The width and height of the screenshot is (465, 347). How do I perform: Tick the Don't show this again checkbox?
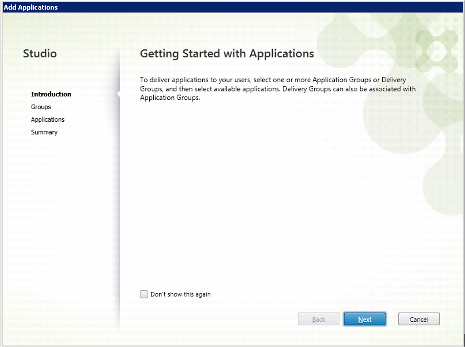tap(144, 294)
